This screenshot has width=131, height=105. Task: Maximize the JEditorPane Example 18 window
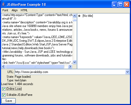tap(121, 4)
